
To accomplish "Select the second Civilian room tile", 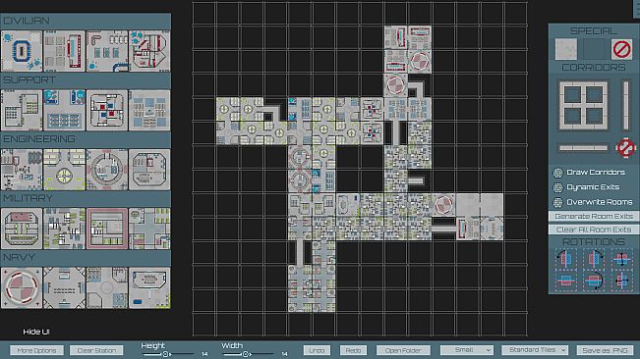I will 64,51.
